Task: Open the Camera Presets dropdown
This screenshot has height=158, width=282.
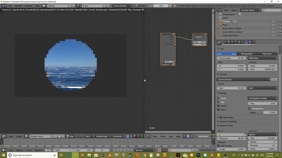Action: pos(244,79)
